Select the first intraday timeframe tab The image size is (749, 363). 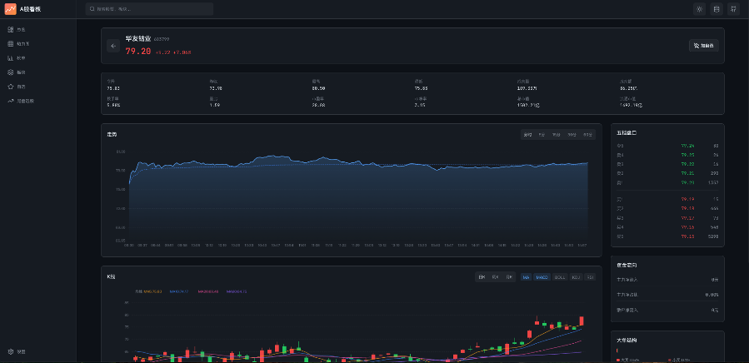[x=527, y=134]
